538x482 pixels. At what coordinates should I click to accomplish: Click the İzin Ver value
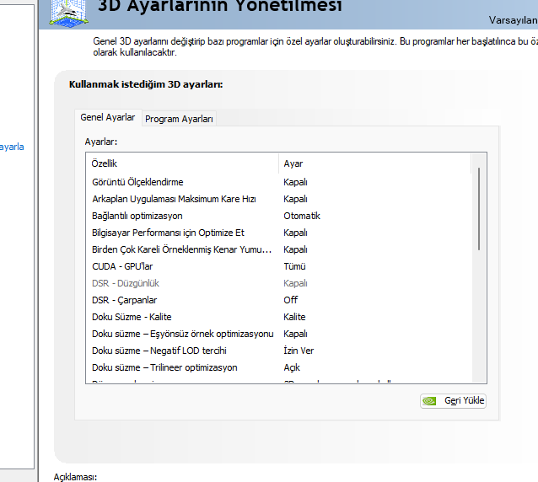coord(299,351)
